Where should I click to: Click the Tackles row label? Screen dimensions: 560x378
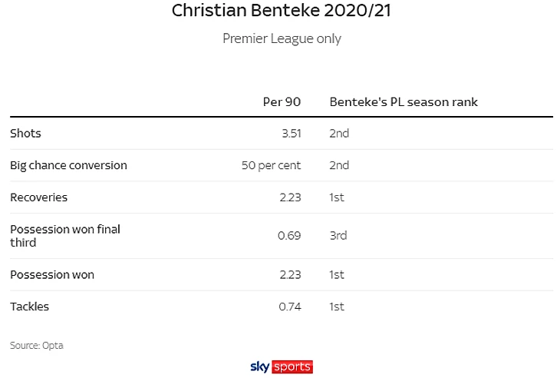pos(29,307)
